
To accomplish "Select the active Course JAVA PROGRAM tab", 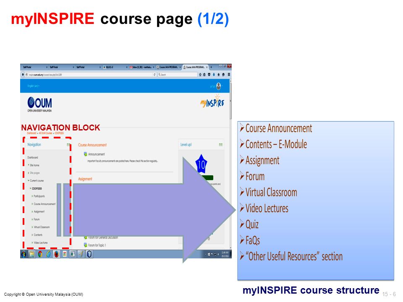I will click(194, 67).
